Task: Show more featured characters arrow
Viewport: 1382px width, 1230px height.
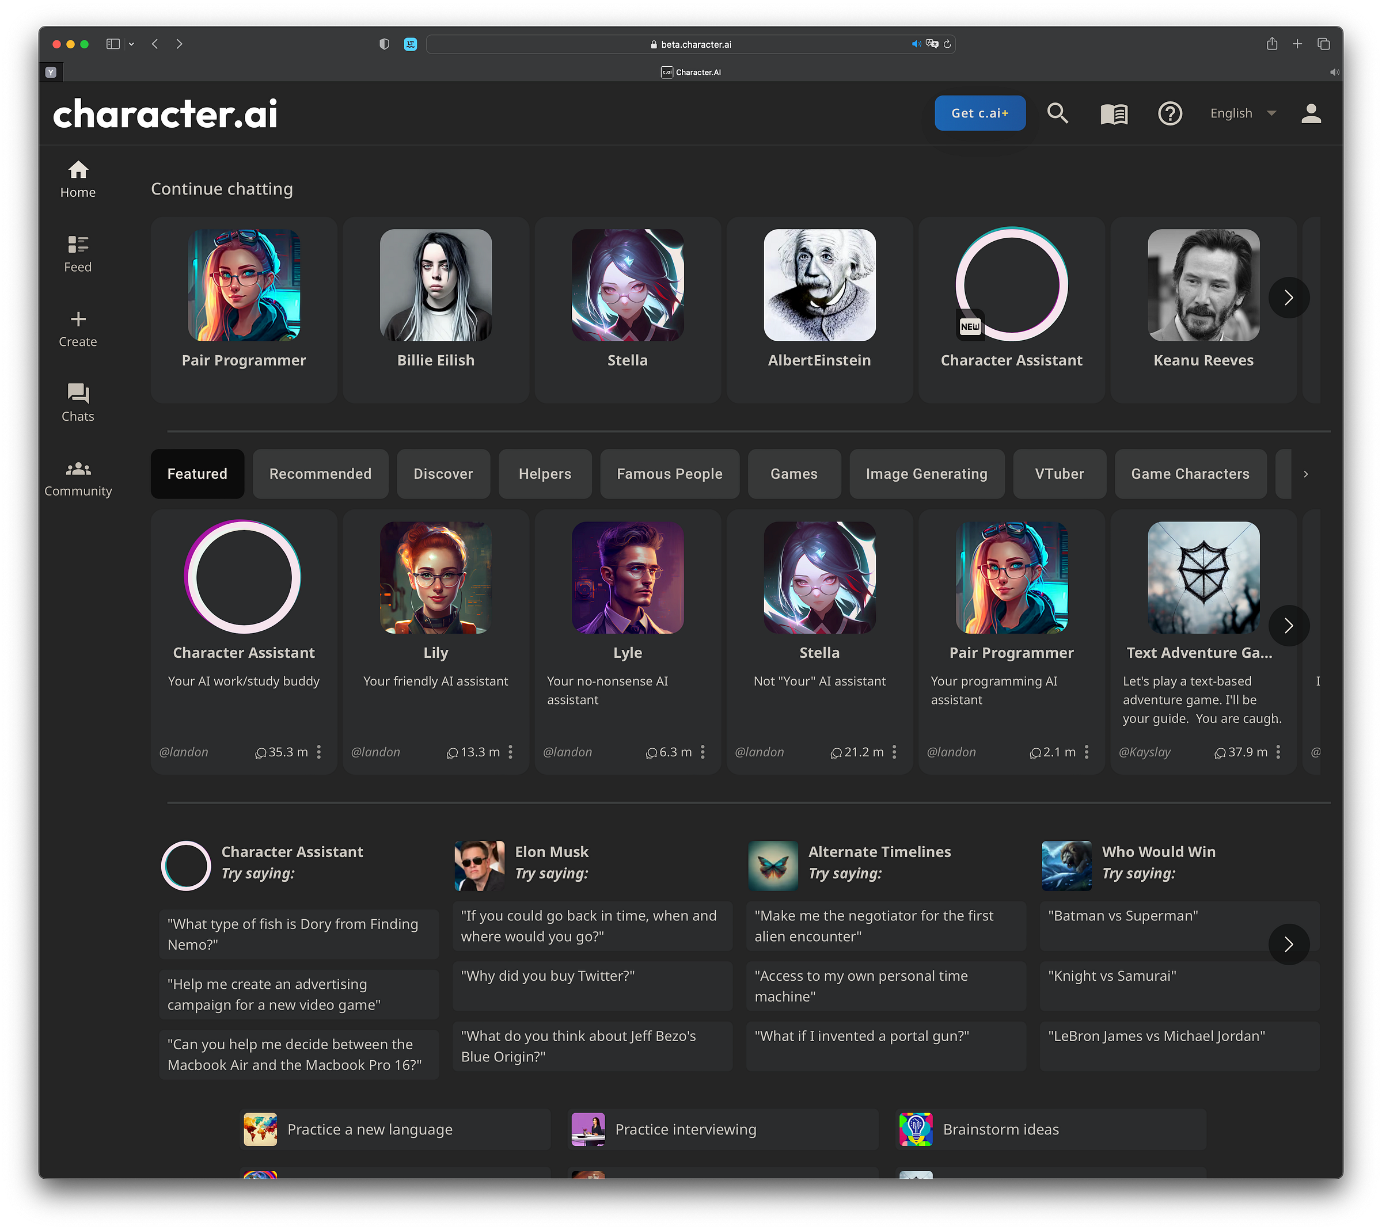Action: 1289,625
